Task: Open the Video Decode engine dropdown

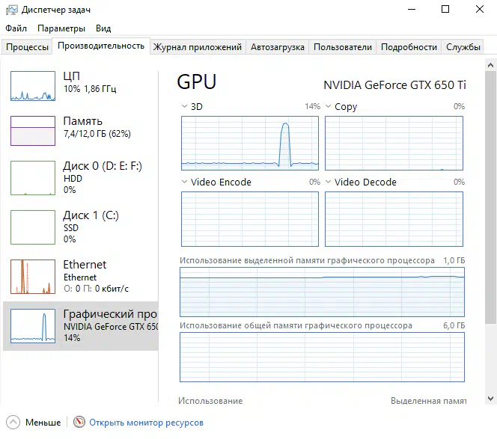Action: pos(329,182)
